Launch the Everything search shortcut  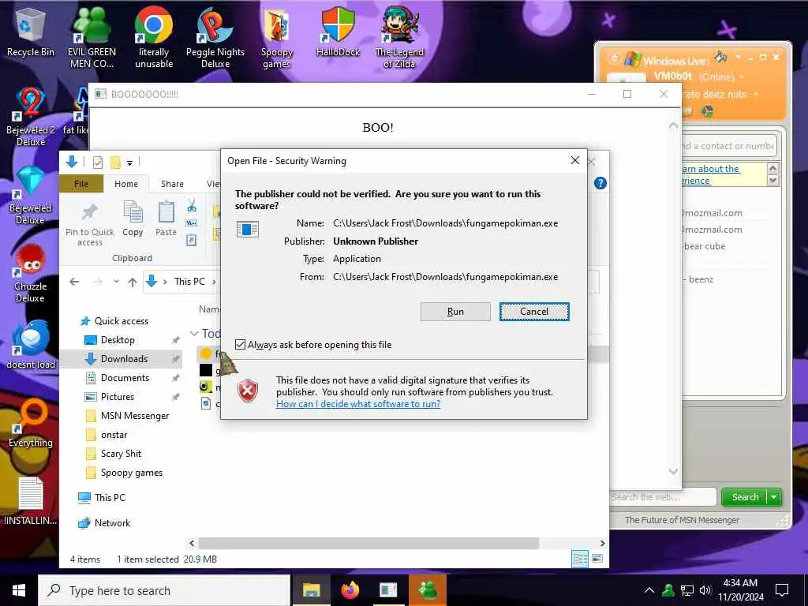pyautogui.click(x=31, y=423)
